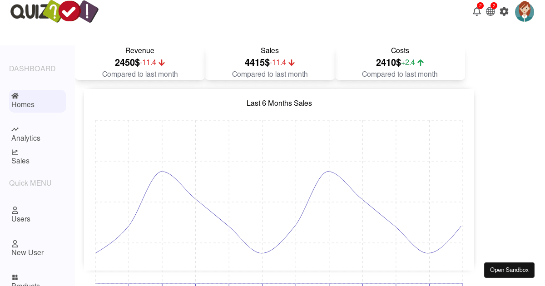
Task: Click the Sales card -11.4 change value
Action: coord(278,63)
